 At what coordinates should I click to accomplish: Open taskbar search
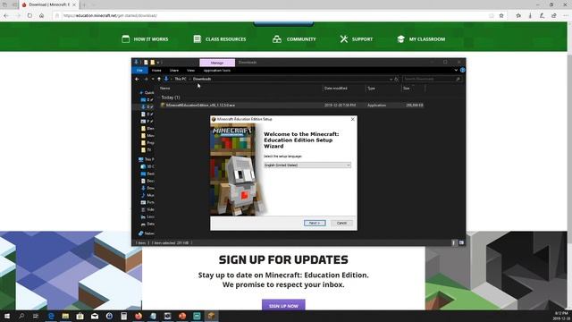(x=21, y=316)
